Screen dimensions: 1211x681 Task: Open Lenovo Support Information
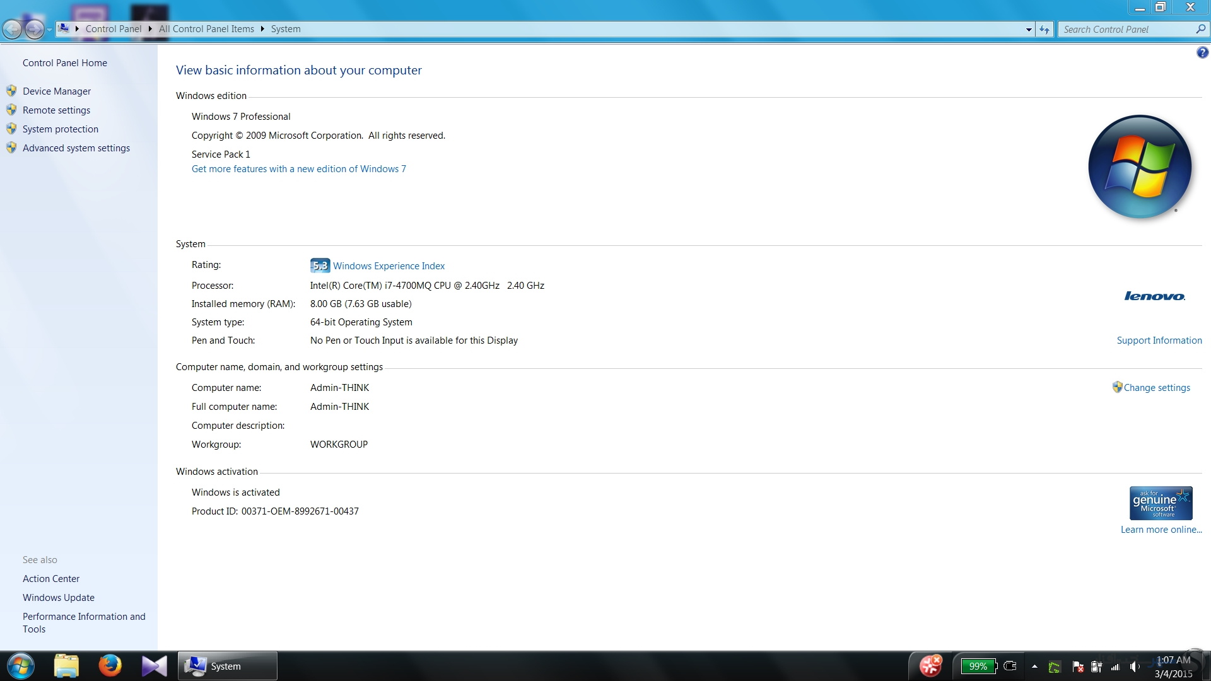[x=1159, y=340]
